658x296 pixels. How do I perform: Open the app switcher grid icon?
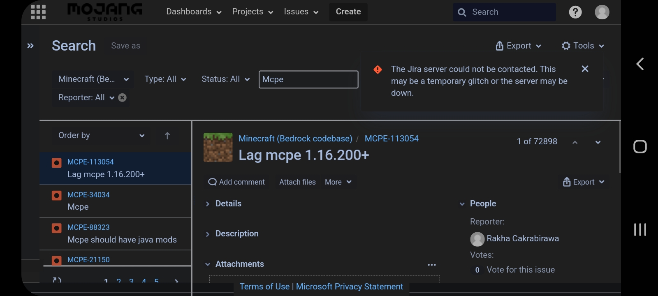click(x=38, y=12)
